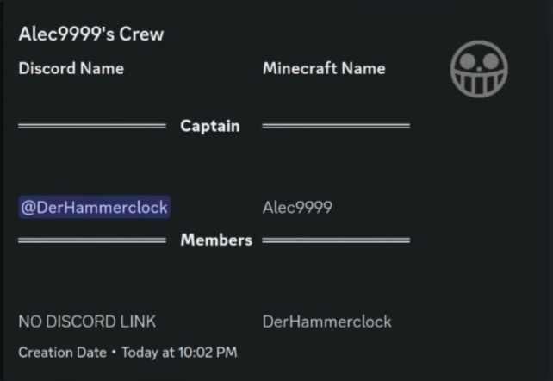Select the Minecraft Name column header
553x381 pixels.
coord(324,68)
